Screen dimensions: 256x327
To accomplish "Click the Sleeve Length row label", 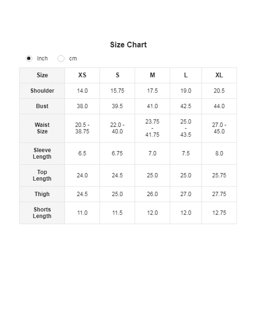I will [x=42, y=153].
